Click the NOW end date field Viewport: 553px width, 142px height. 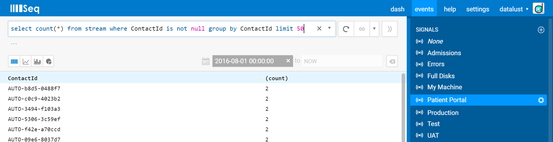(x=342, y=61)
